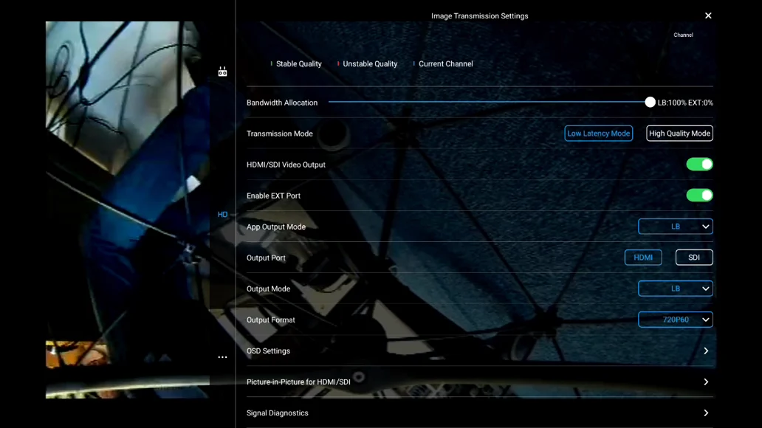Click the Stable Quality legend label
Viewport: 762px width, 428px height.
(x=298, y=64)
